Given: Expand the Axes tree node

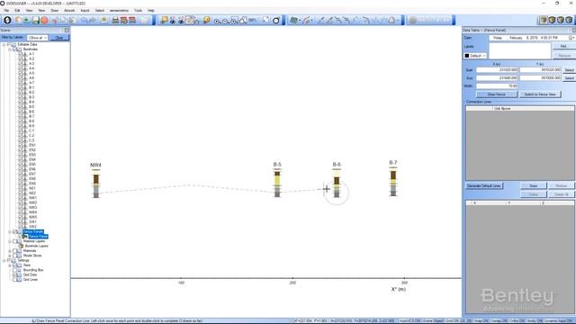Looking at the screenshot, I should [x=10, y=265].
